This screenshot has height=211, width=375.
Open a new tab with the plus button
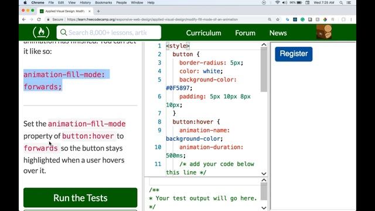tap(98, 11)
